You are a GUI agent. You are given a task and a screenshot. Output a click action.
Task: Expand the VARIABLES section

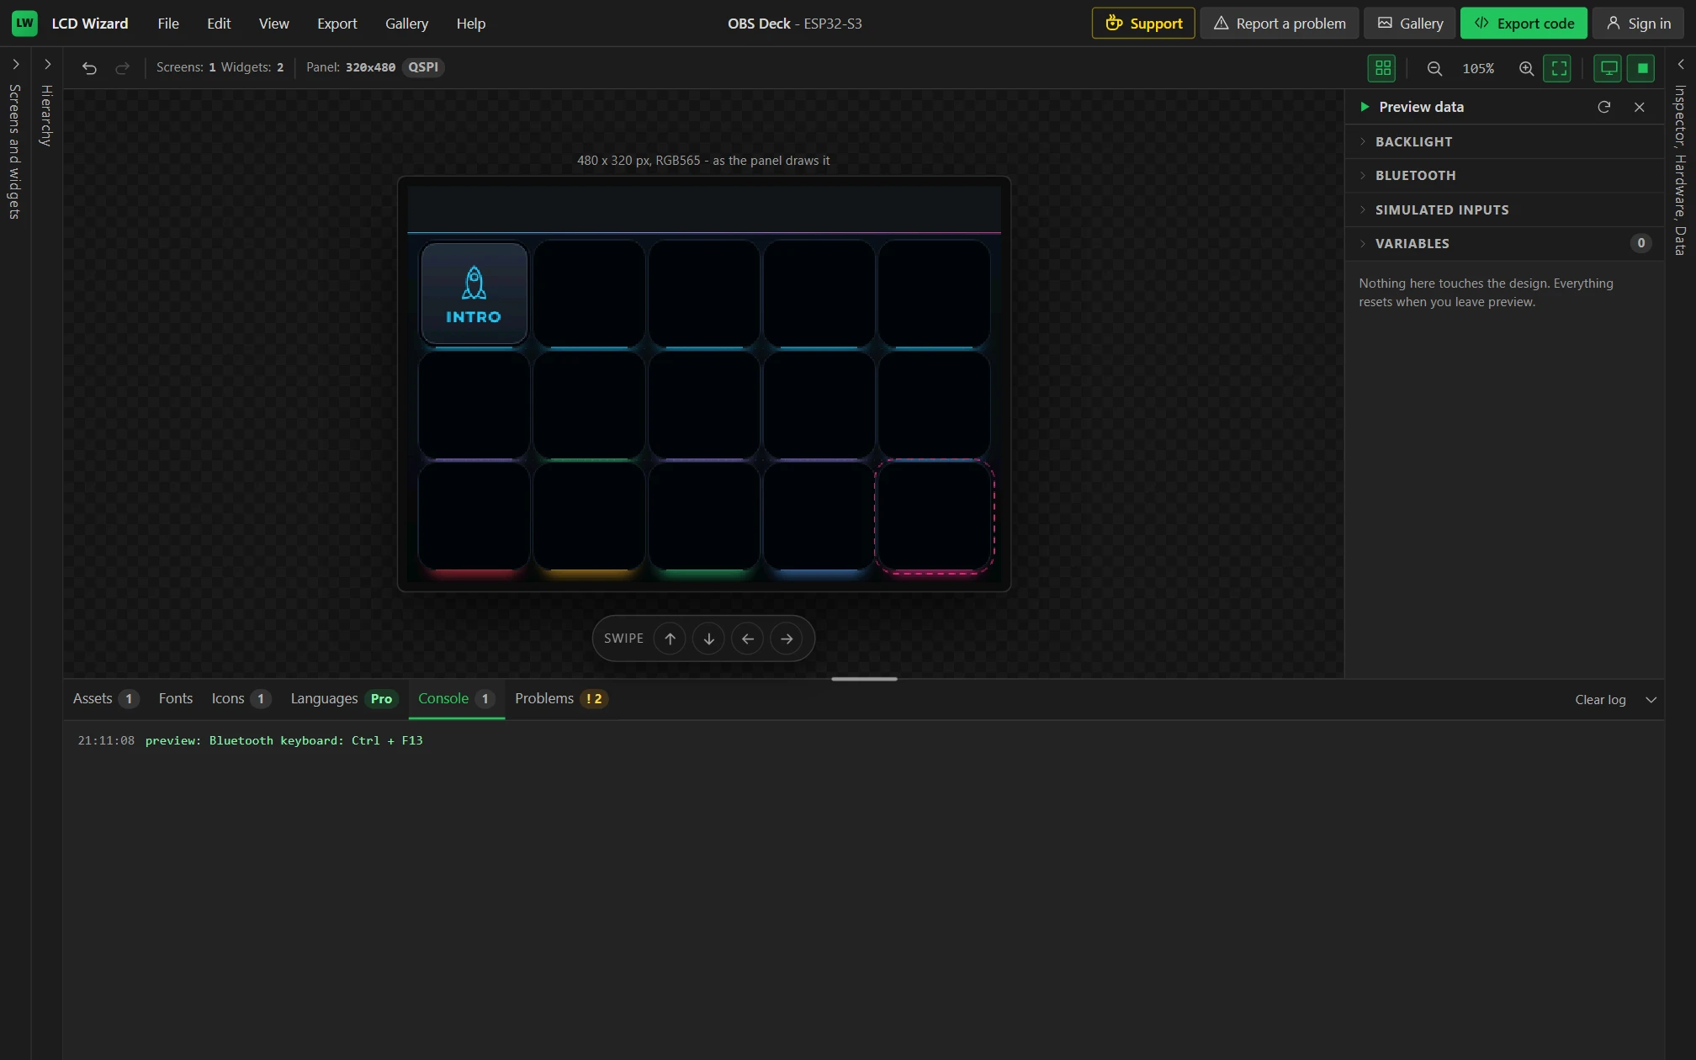[x=1504, y=243]
